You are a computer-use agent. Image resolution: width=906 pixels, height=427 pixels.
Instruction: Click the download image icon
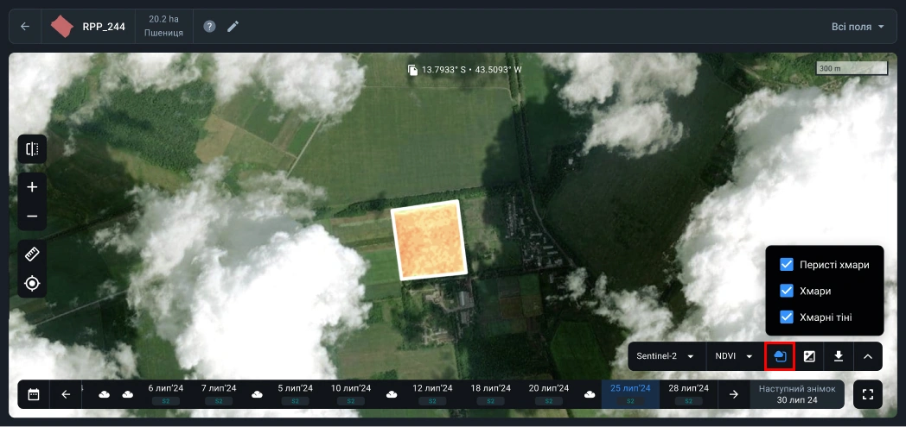(x=838, y=356)
